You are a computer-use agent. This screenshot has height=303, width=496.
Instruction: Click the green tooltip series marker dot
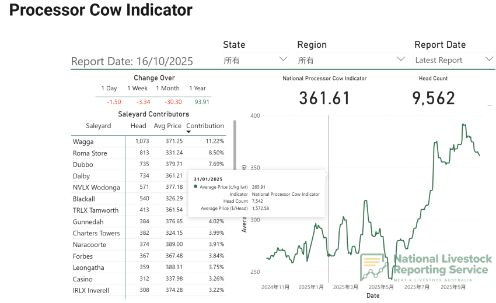[195, 186]
